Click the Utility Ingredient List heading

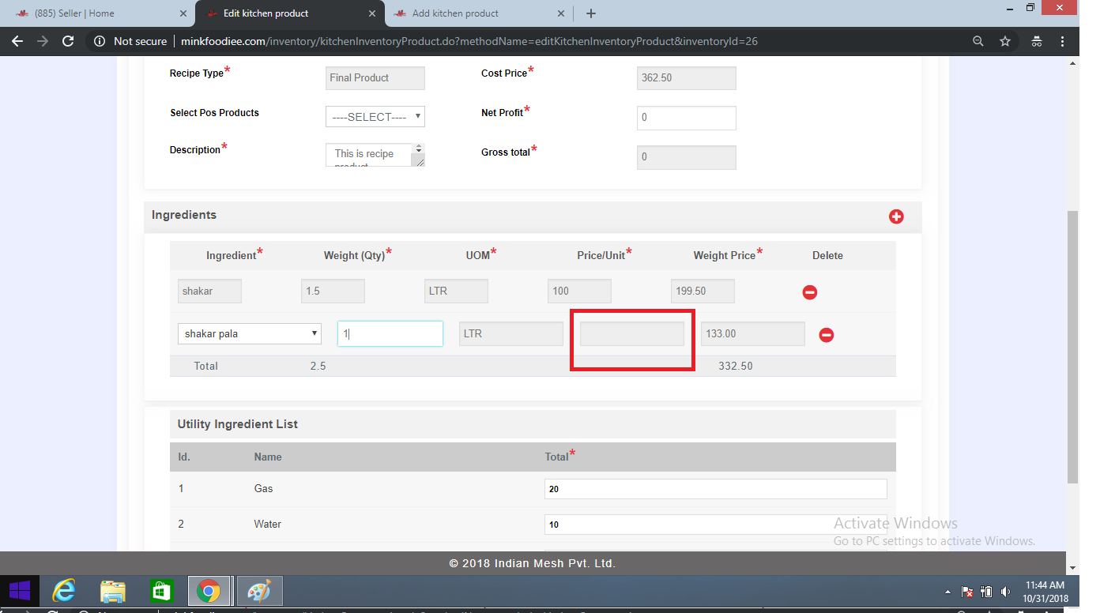(x=238, y=424)
